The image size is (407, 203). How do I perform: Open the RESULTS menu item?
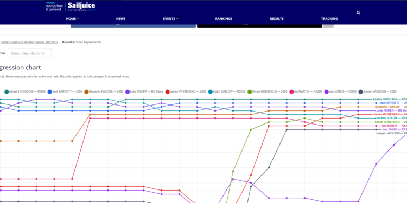pos(277,19)
